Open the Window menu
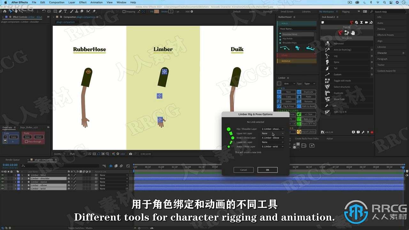 pos(121,2)
